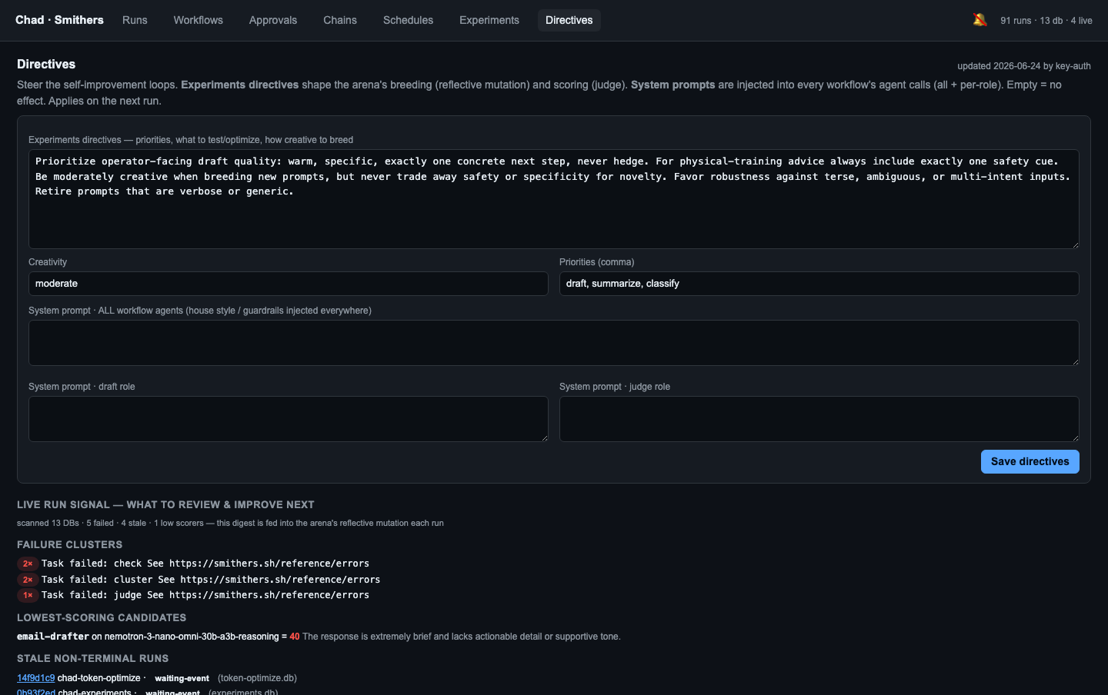The width and height of the screenshot is (1108, 695).
Task: Click the 2× badge for cluster failure
Action: click(x=28, y=580)
